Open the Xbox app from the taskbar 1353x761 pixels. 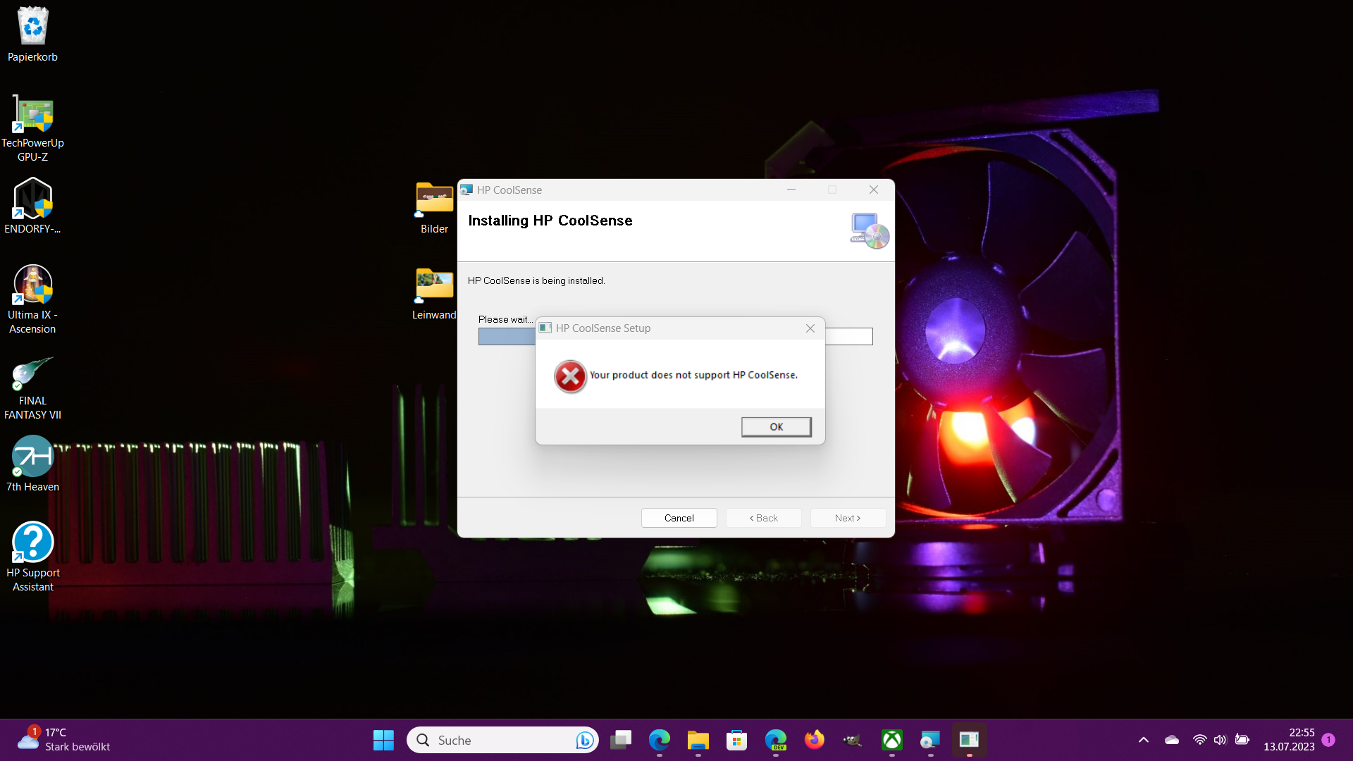click(x=891, y=740)
